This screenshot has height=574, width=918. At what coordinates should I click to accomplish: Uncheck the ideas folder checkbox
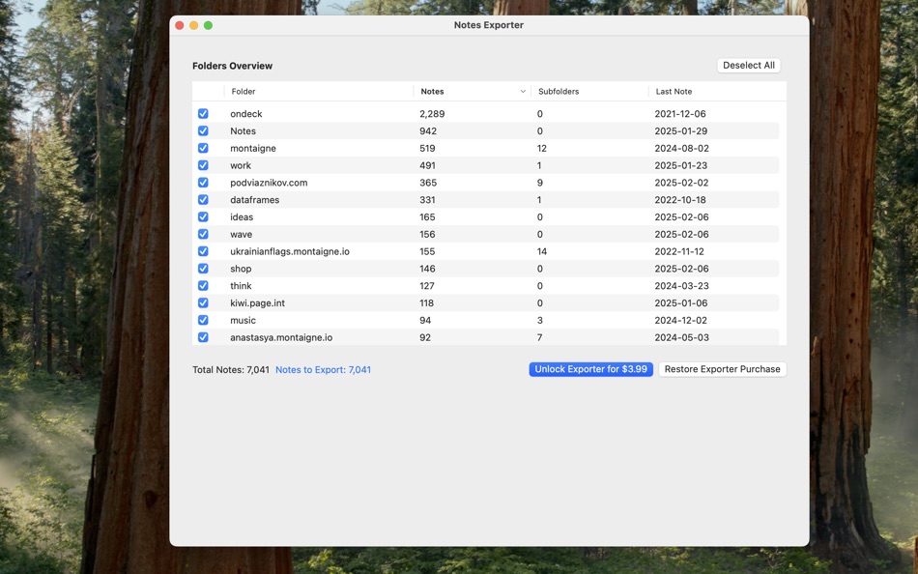pos(203,216)
